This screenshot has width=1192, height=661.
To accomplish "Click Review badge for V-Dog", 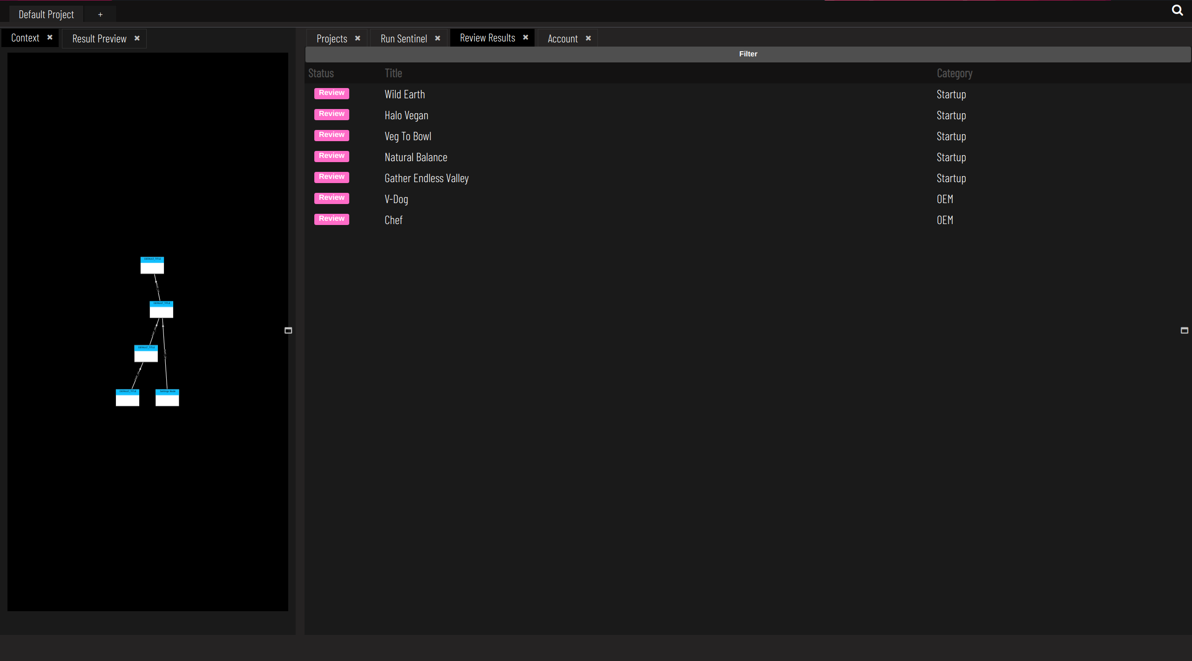I will [x=332, y=198].
